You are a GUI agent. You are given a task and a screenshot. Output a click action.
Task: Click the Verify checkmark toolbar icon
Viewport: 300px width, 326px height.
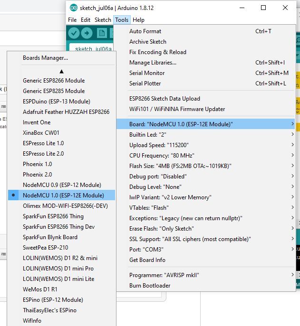[x=74, y=33]
